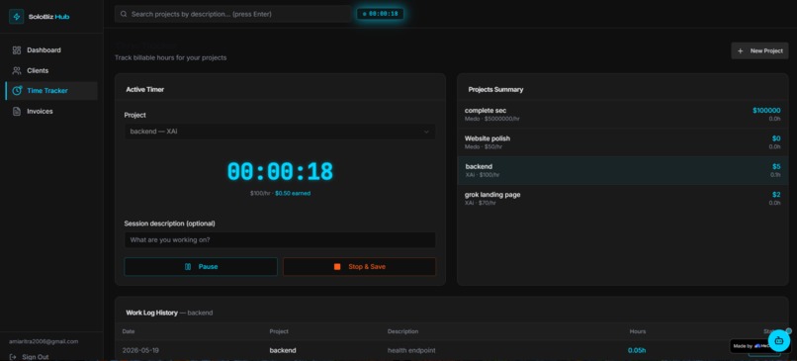Viewport: 797px width, 361px height.
Task: Click the plus icon on New Project
Action: [x=740, y=50]
